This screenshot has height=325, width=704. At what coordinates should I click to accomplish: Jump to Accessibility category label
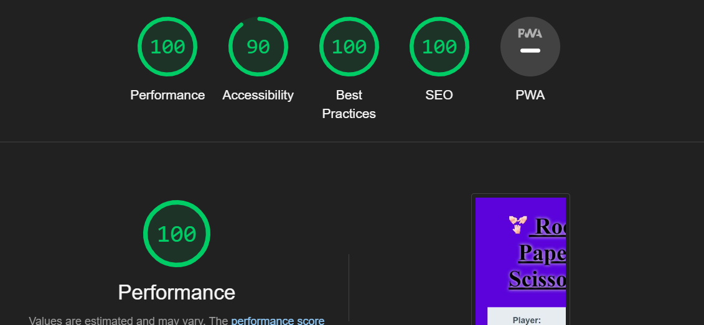258,95
